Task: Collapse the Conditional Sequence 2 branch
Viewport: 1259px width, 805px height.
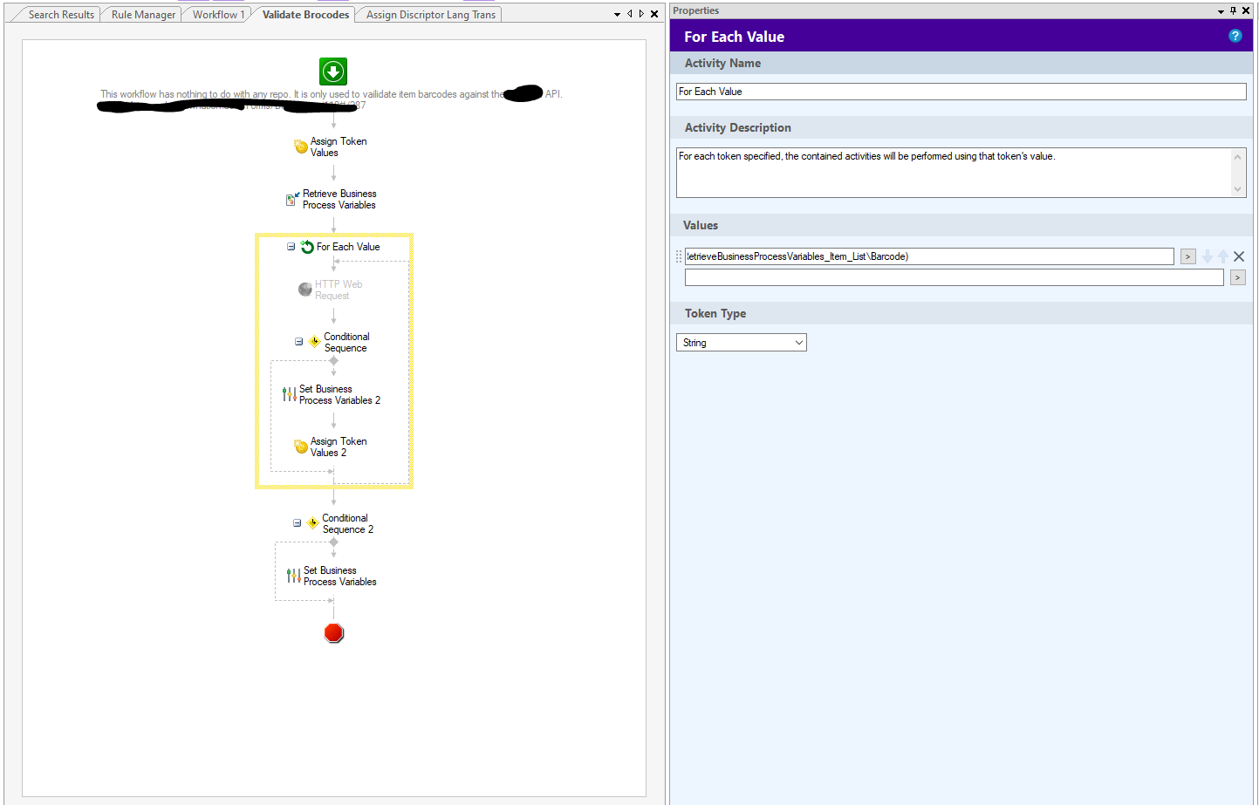Action: click(297, 523)
